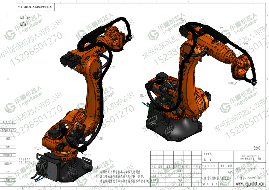
Task: Select the 6200 total length number
Action: pyautogui.click(x=257, y=148)
